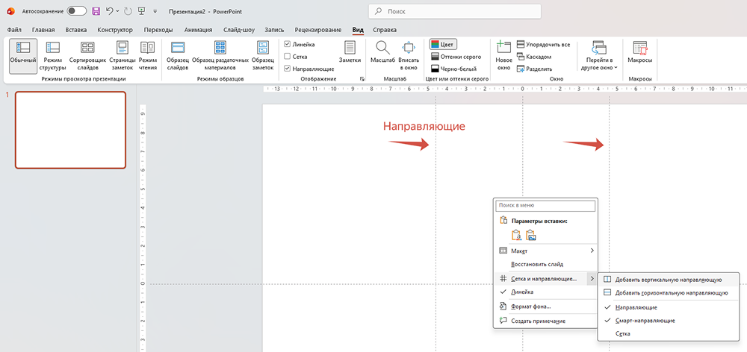Choose Добавить вертикальную направляющую
The image size is (747, 352).
(x=668, y=280)
